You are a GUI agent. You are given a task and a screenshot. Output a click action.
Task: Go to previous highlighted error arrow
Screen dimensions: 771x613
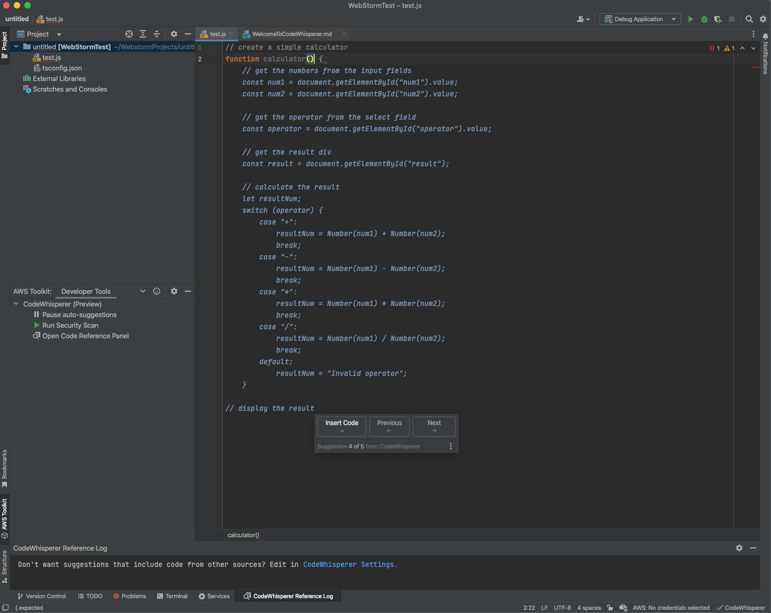(742, 48)
